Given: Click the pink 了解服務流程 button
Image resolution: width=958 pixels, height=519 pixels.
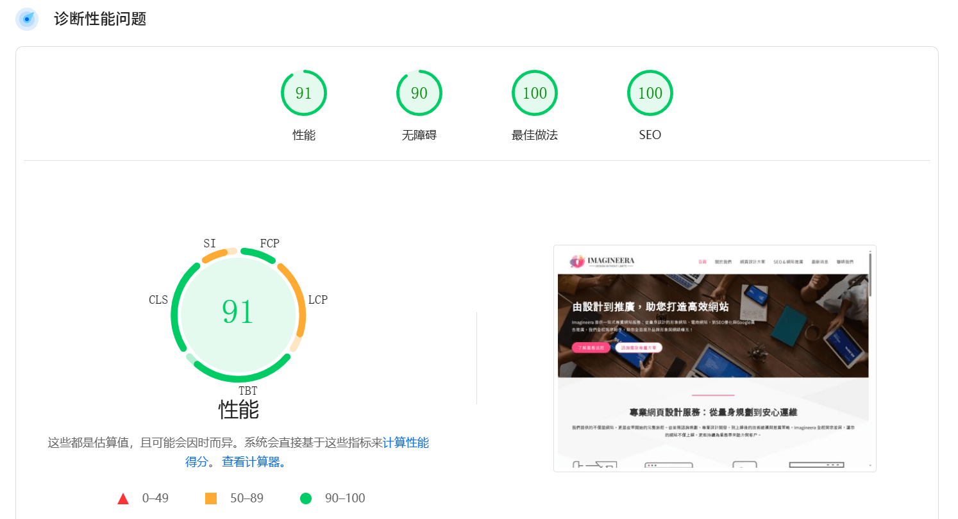Looking at the screenshot, I should (x=591, y=348).
